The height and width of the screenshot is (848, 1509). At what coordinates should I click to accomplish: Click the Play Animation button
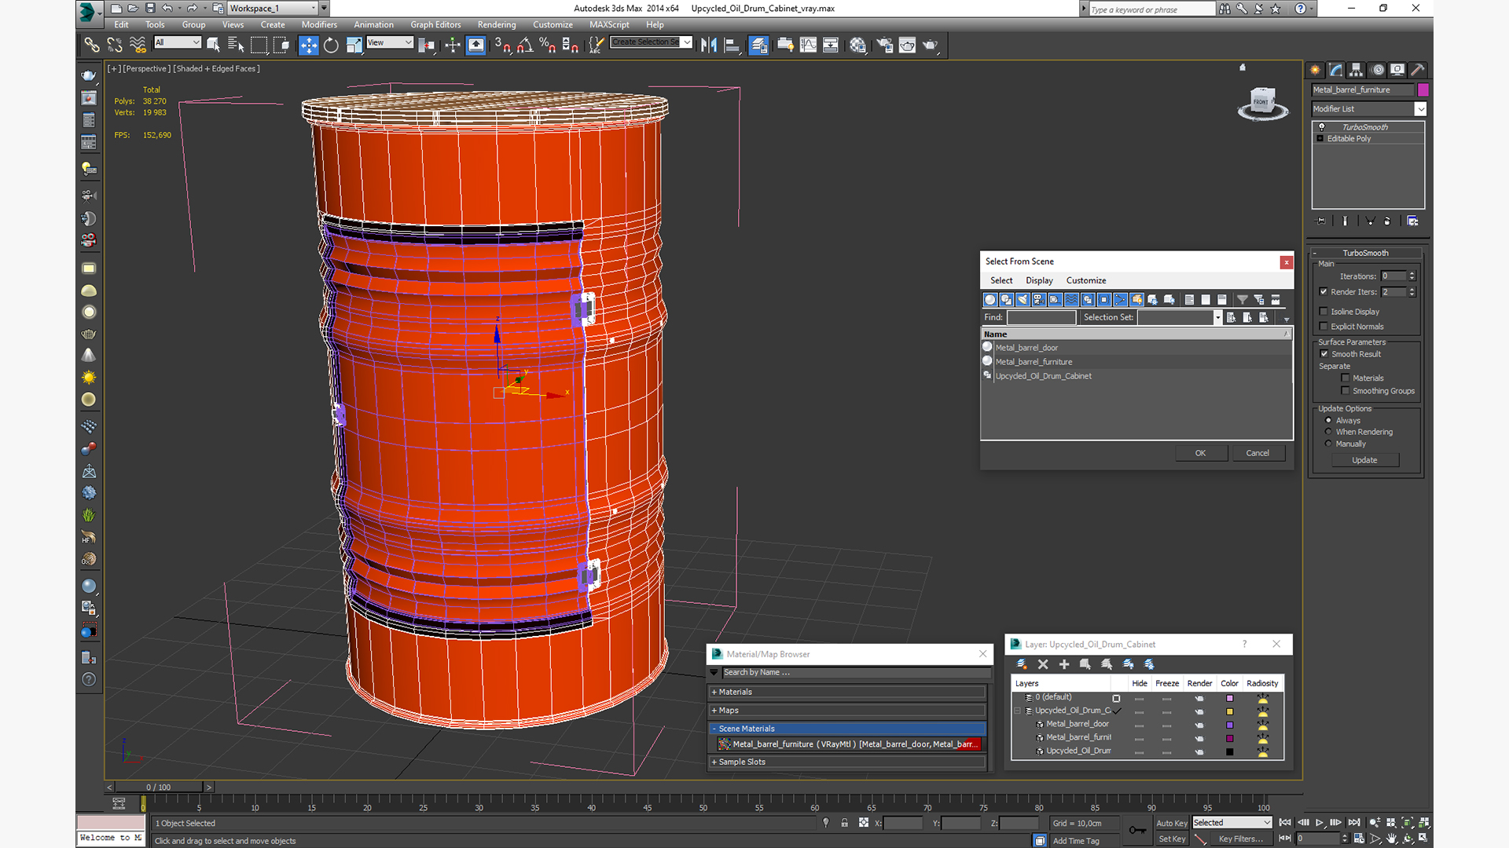[1320, 822]
